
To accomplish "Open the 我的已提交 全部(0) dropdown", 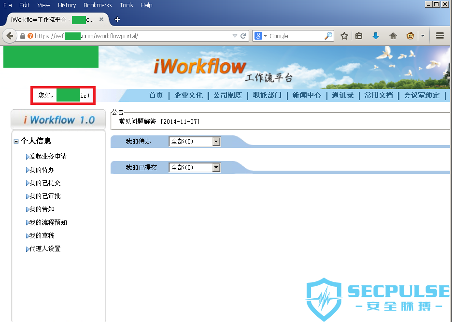I will point(195,167).
